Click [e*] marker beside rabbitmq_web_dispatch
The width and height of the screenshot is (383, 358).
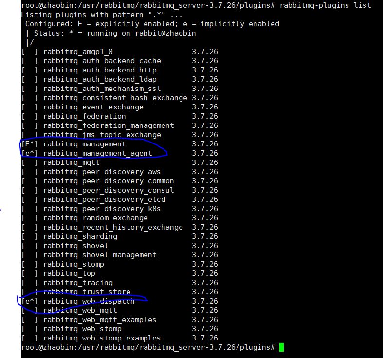(x=30, y=302)
